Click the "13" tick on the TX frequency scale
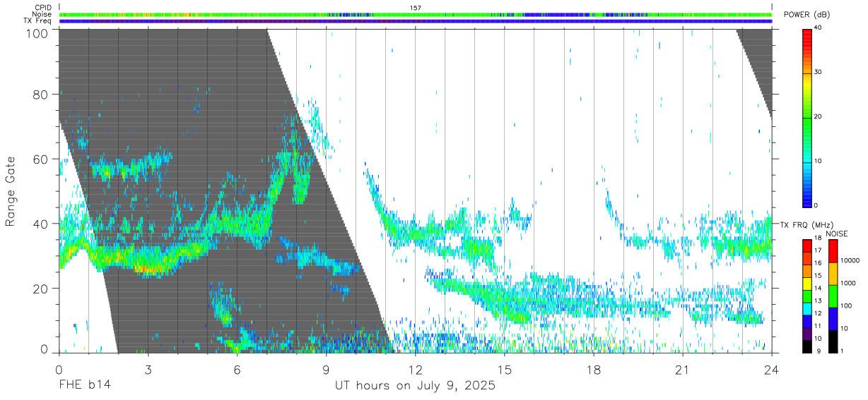Image resolution: width=868 pixels, height=400 pixels. 818,301
